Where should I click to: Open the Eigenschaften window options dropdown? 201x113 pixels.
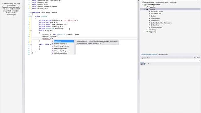pos(195,58)
